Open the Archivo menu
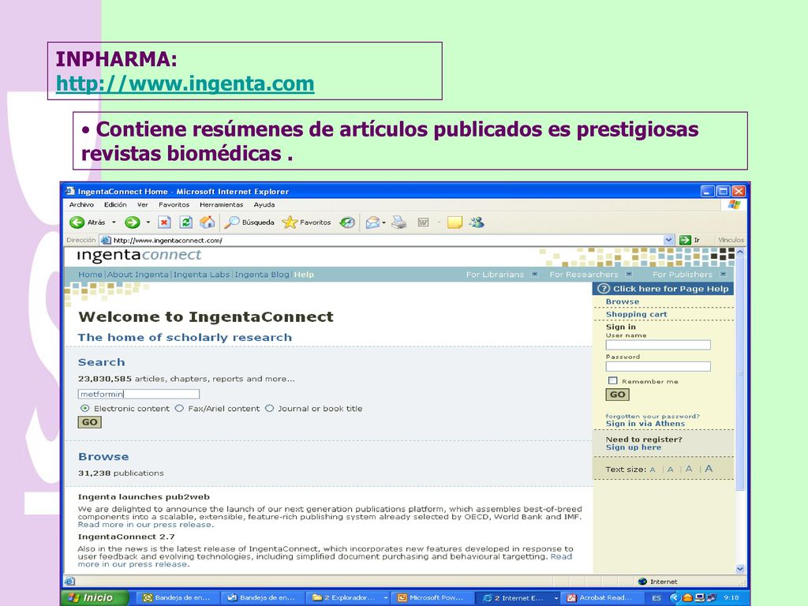The height and width of the screenshot is (606, 808). click(x=81, y=204)
